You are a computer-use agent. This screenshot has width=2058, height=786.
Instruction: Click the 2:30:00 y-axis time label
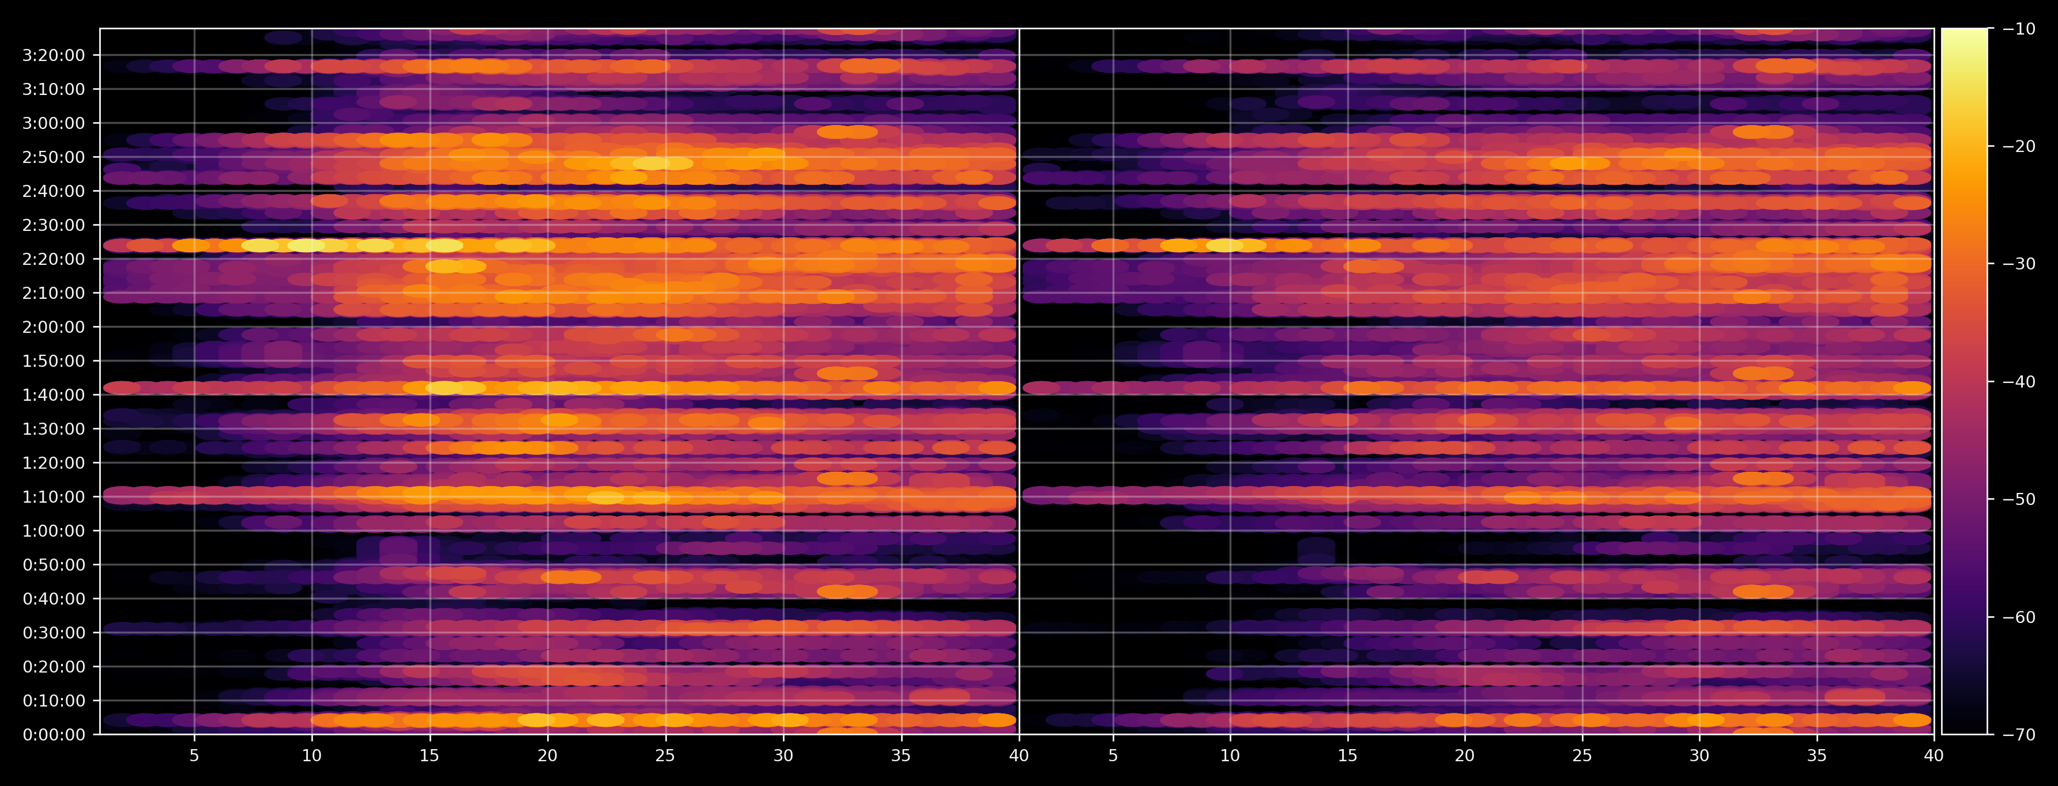54,225
